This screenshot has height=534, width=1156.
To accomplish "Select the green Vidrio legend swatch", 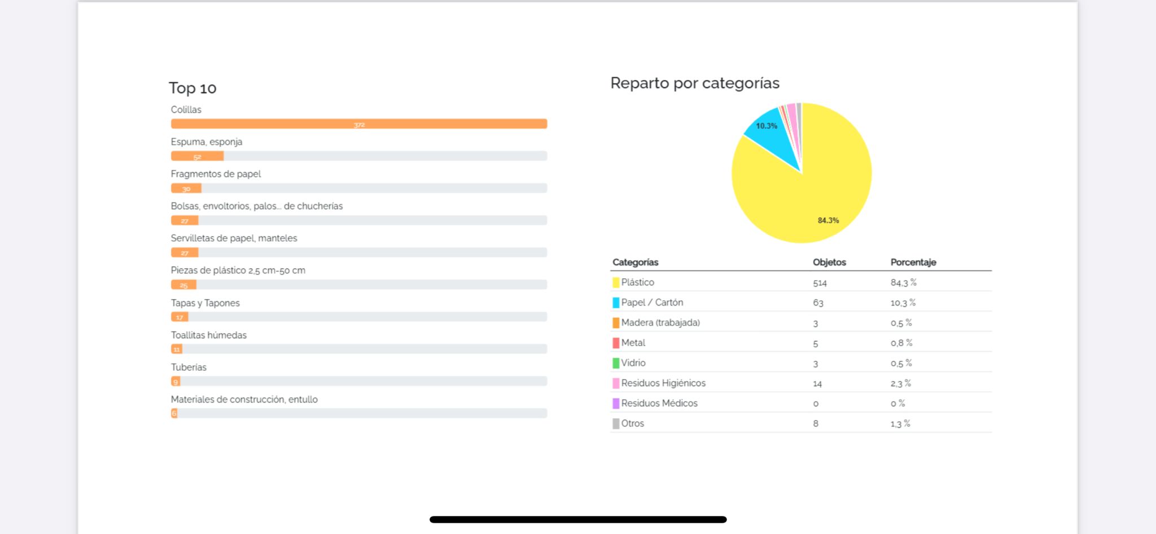I will tap(616, 363).
